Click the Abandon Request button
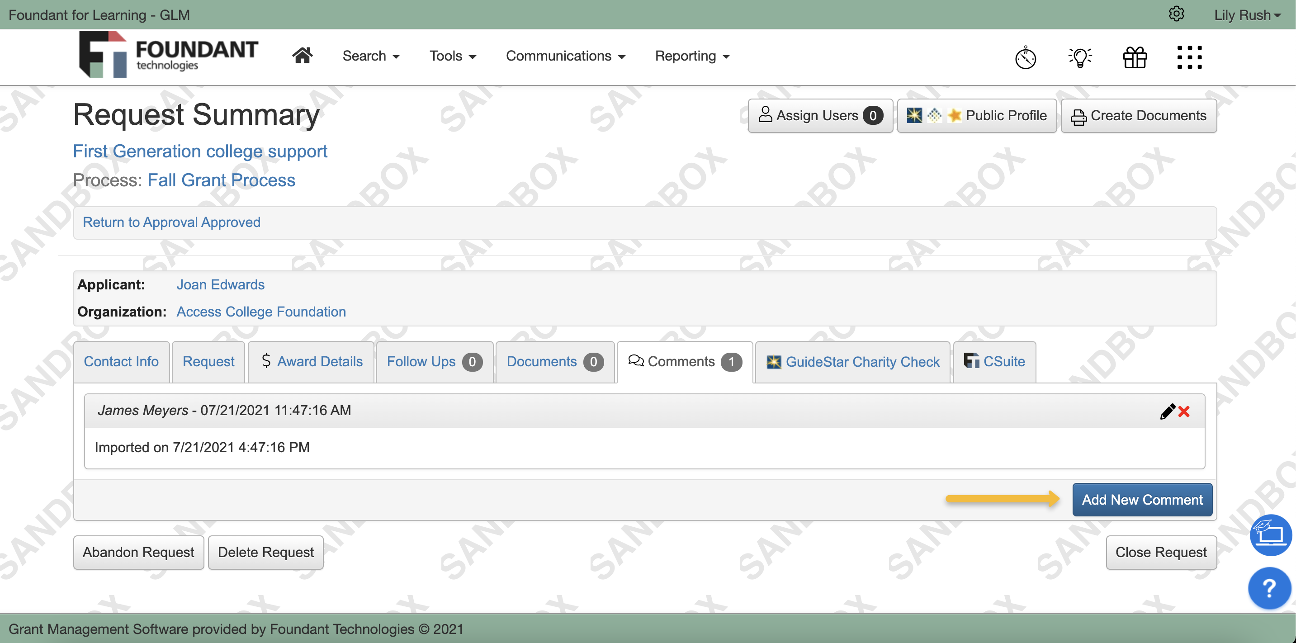 [x=138, y=552]
